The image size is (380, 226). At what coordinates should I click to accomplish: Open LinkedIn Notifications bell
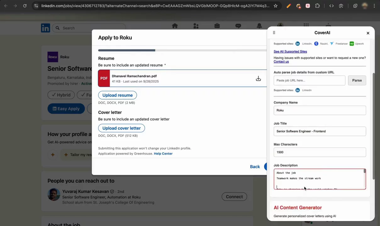click(x=259, y=26)
